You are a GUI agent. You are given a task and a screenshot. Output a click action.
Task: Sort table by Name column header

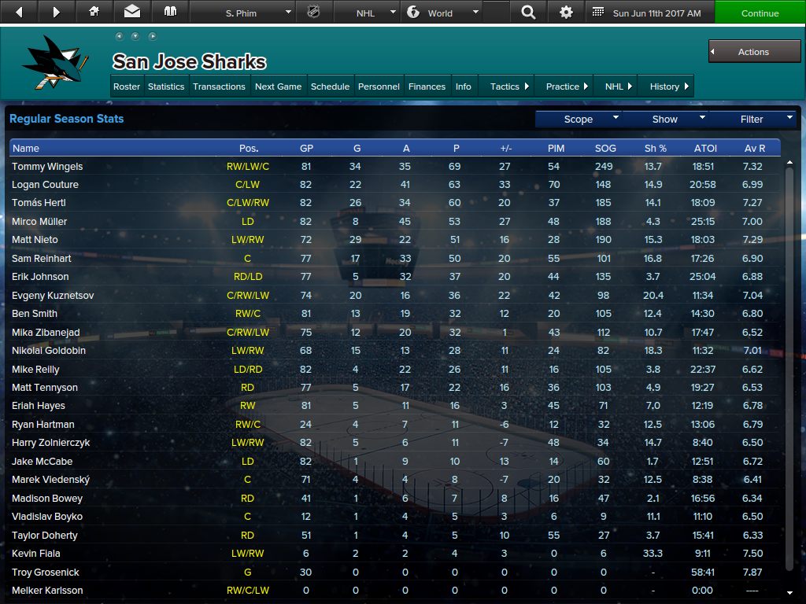click(x=26, y=148)
